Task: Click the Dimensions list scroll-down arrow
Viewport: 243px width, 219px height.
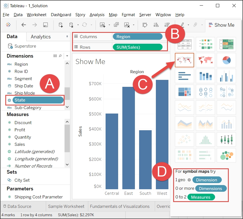Action: tap(67, 107)
